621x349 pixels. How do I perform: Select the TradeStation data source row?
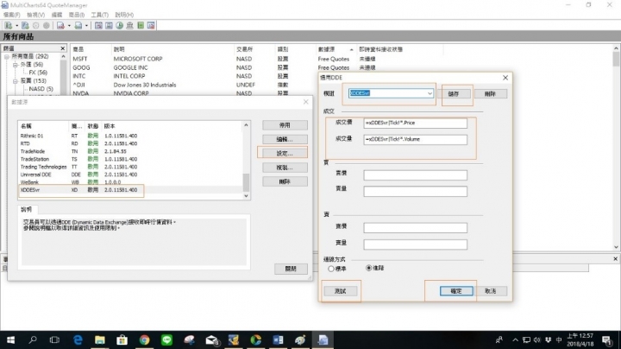[131, 159]
